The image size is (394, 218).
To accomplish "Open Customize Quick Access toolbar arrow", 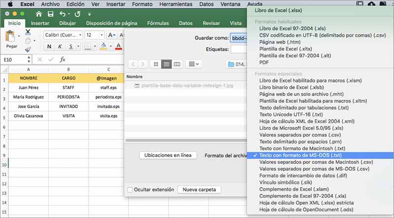I will 90,14.
